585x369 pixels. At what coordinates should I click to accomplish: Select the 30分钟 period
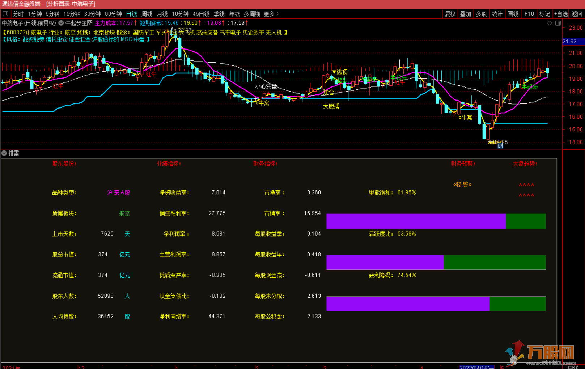tap(93, 14)
